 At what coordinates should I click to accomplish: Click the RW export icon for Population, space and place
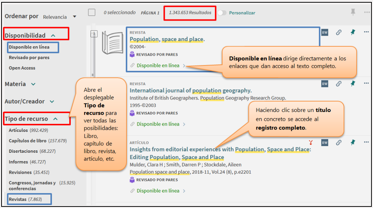tap(324, 33)
